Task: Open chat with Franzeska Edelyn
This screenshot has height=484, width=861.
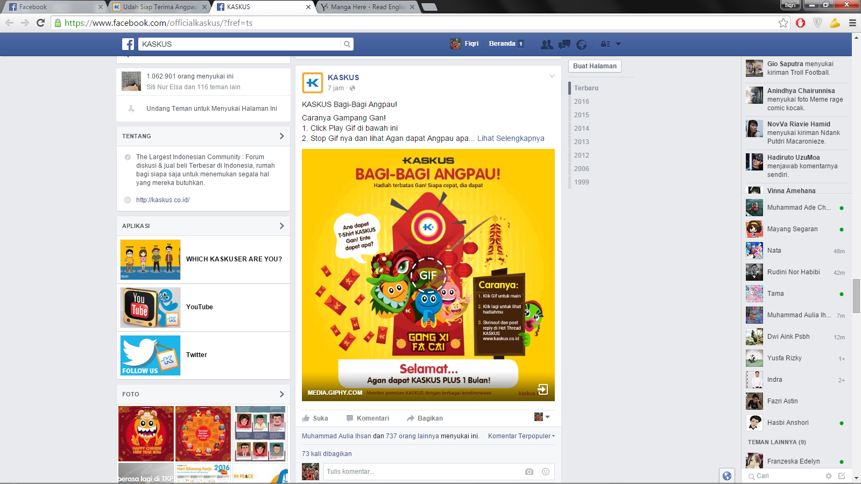Action: [x=795, y=461]
